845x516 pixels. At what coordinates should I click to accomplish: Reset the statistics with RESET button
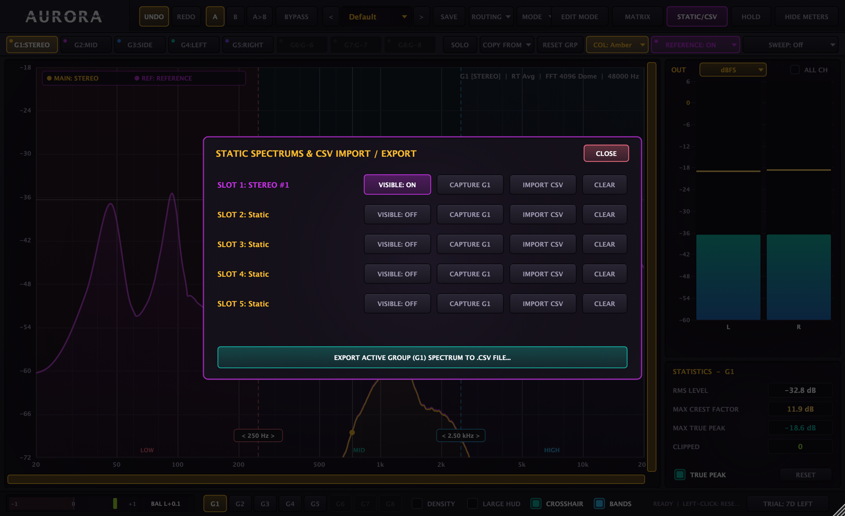click(805, 475)
